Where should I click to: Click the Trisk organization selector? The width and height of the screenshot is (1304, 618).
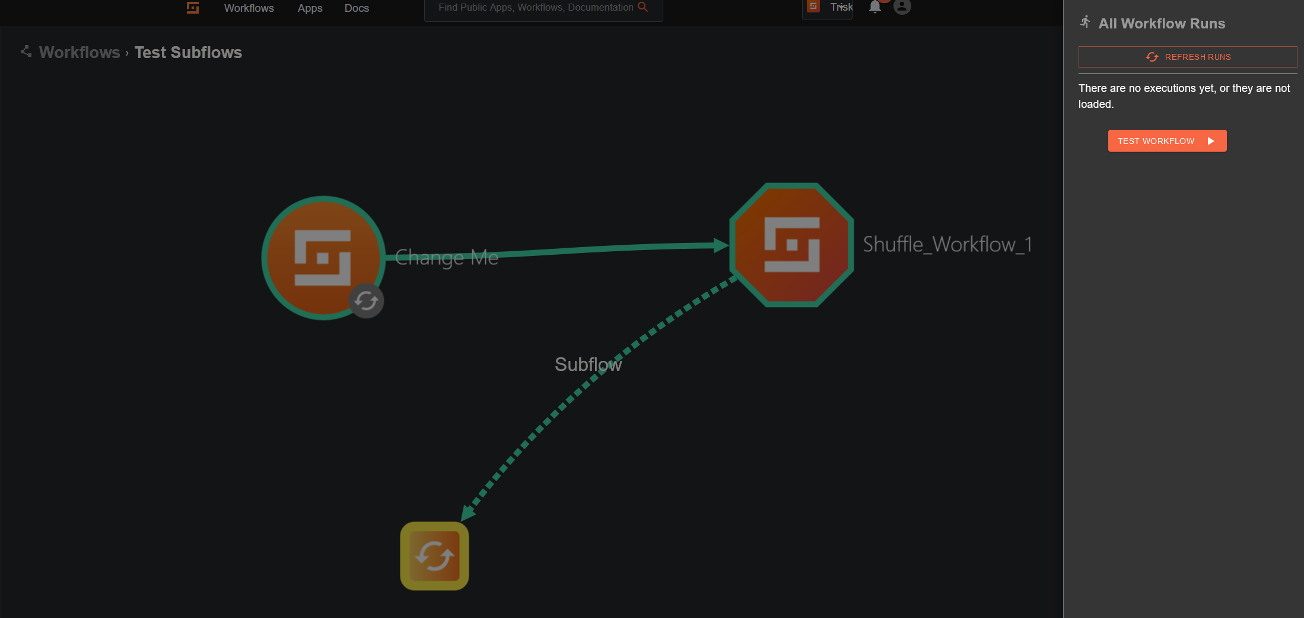827,7
